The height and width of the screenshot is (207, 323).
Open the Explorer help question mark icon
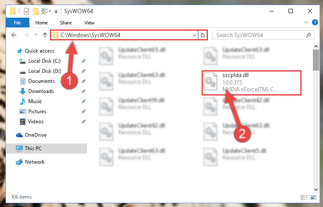(x=315, y=22)
